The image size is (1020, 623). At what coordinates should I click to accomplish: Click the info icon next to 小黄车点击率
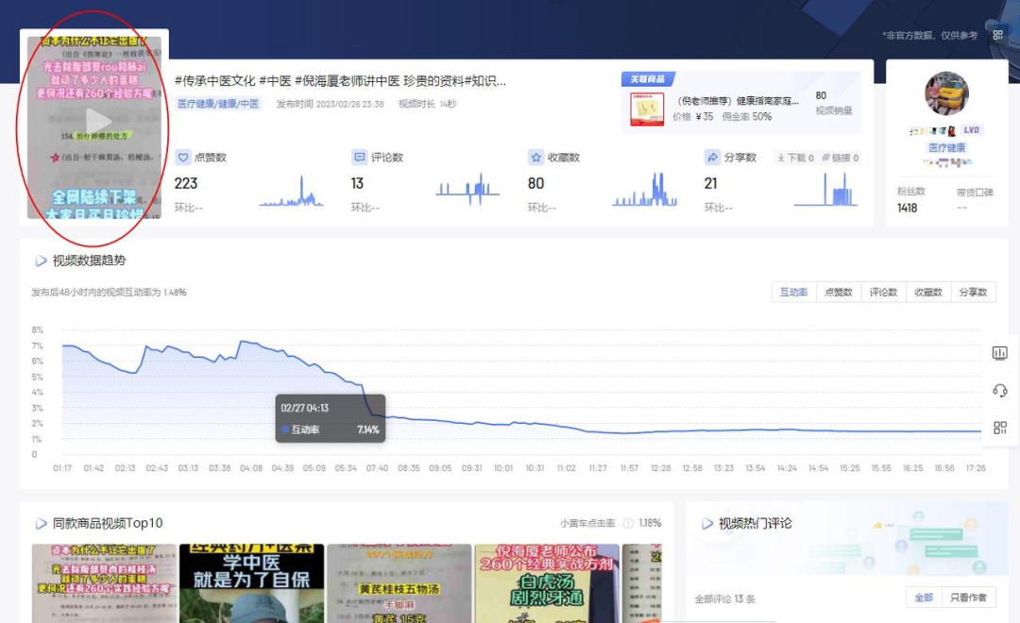coord(628,524)
